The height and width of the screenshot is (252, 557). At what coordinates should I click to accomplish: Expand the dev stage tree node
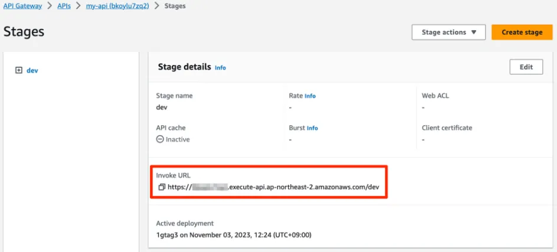click(19, 70)
